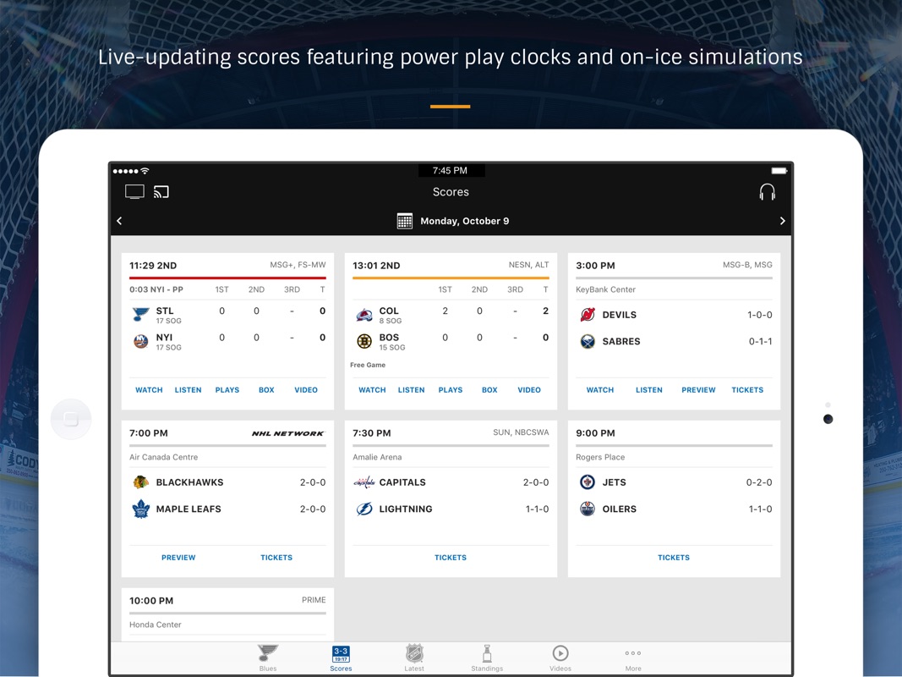Tap the Jets team logo

[588, 482]
